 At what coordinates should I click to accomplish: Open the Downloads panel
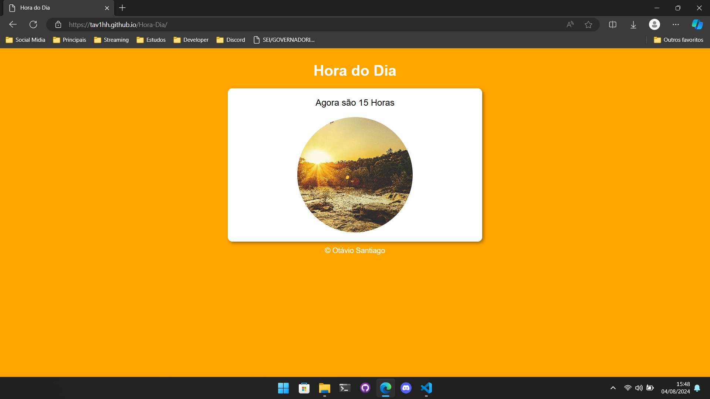pyautogui.click(x=633, y=25)
